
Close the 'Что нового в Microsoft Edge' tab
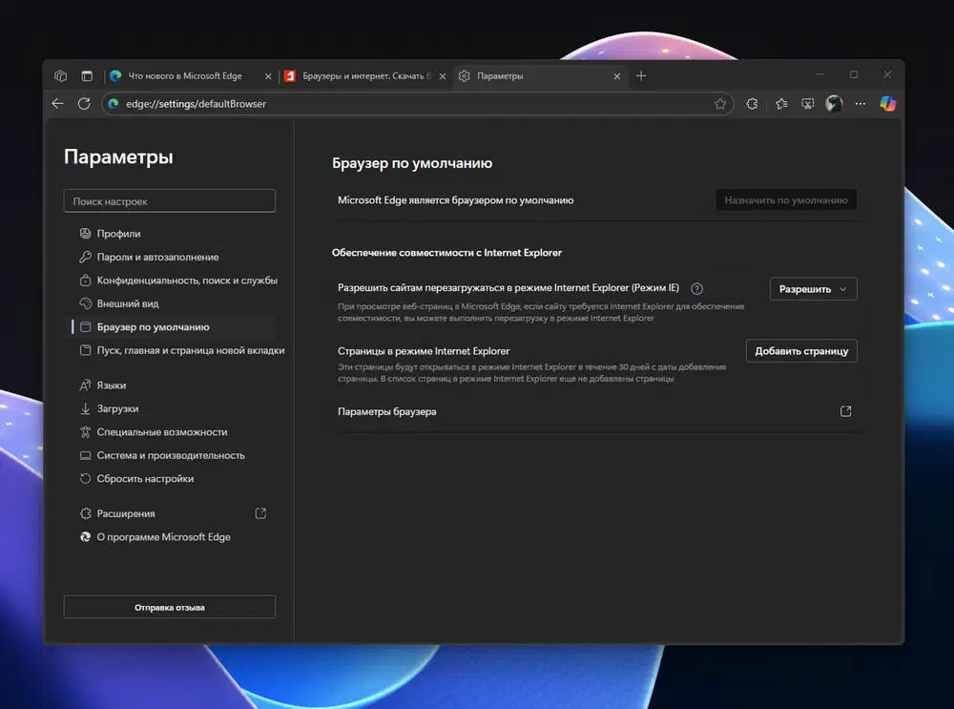pos(268,76)
